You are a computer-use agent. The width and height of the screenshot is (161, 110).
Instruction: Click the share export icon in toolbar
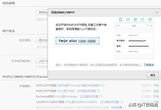143,19
